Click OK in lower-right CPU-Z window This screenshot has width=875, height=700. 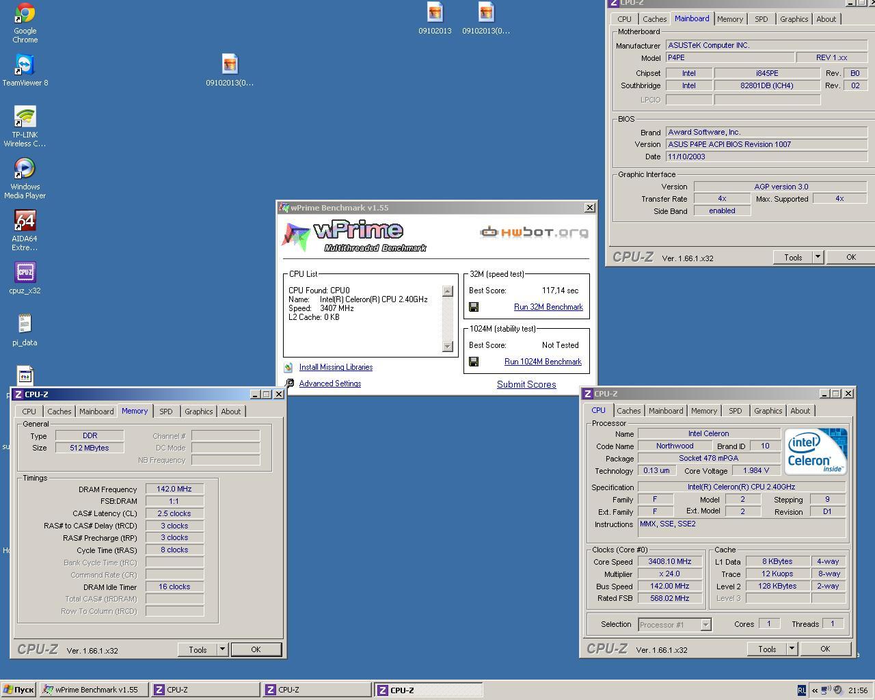click(825, 649)
